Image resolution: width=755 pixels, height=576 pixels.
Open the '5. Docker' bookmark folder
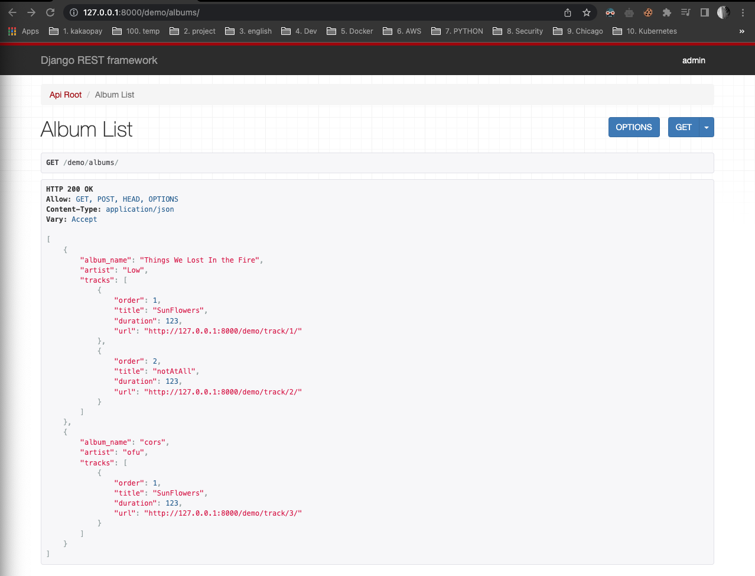point(350,31)
